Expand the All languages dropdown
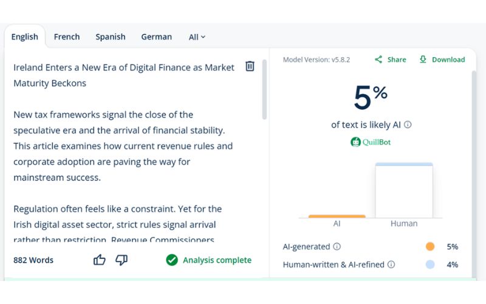This screenshot has height=304, width=486. click(x=197, y=37)
